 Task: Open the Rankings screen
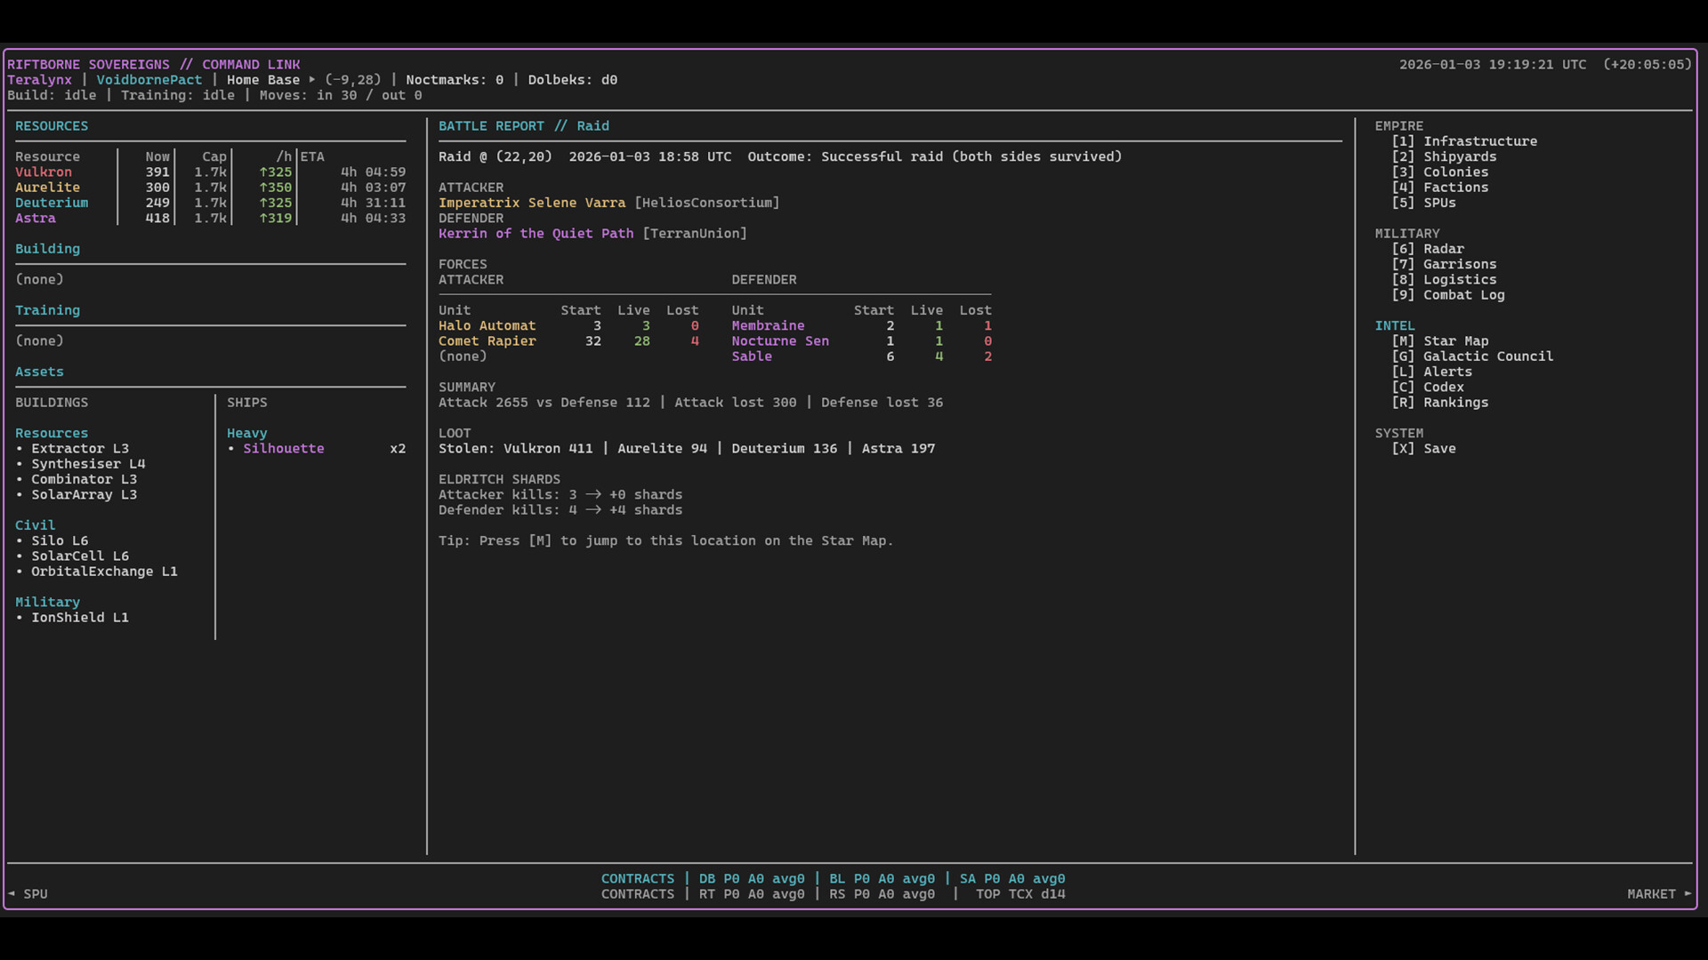tap(1455, 402)
